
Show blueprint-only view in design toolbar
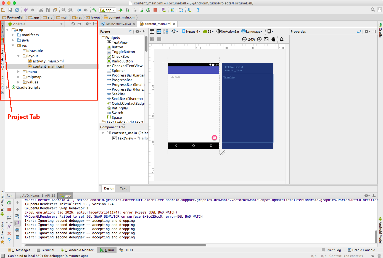point(159,31)
